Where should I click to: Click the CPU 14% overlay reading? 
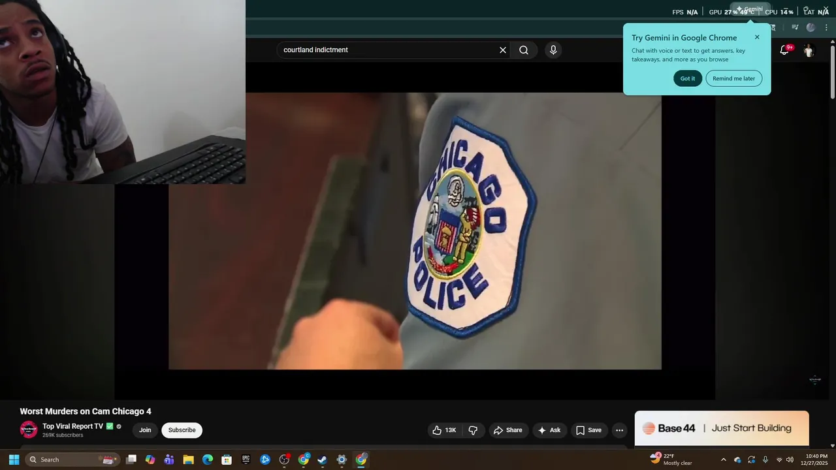[x=779, y=12]
